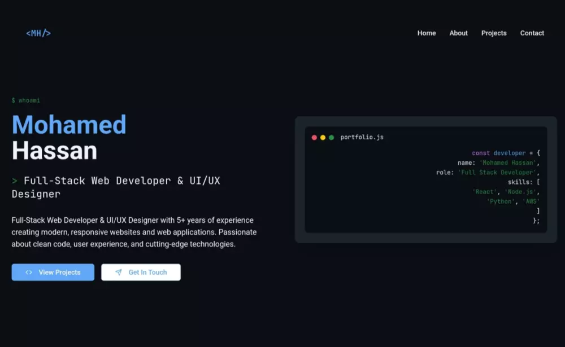
Task: Select the code brackets icon inside View Projects
Action: [28, 272]
